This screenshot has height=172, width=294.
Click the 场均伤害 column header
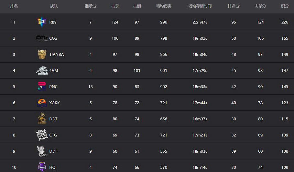tap(164, 6)
